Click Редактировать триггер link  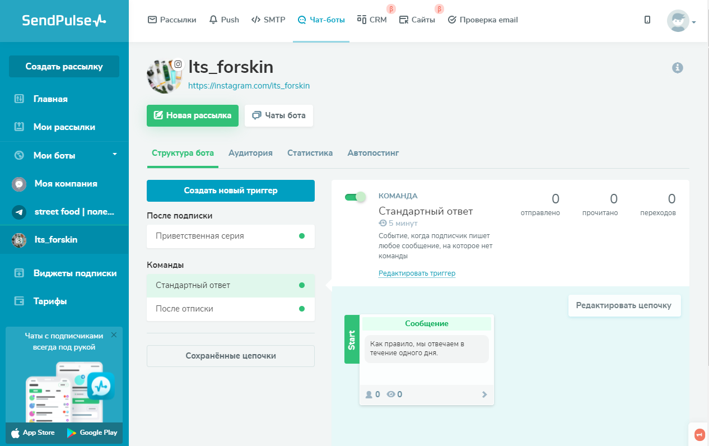(x=417, y=273)
